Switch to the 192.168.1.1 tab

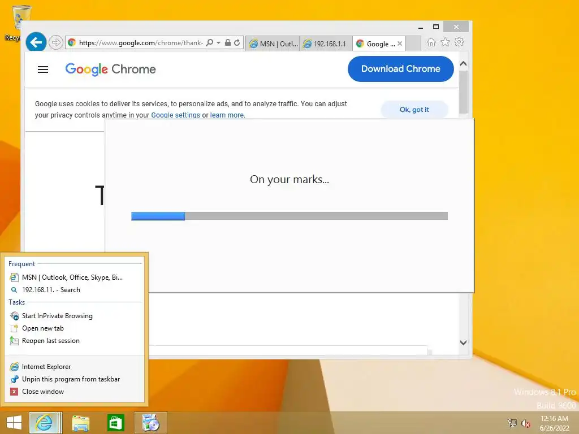(326, 44)
